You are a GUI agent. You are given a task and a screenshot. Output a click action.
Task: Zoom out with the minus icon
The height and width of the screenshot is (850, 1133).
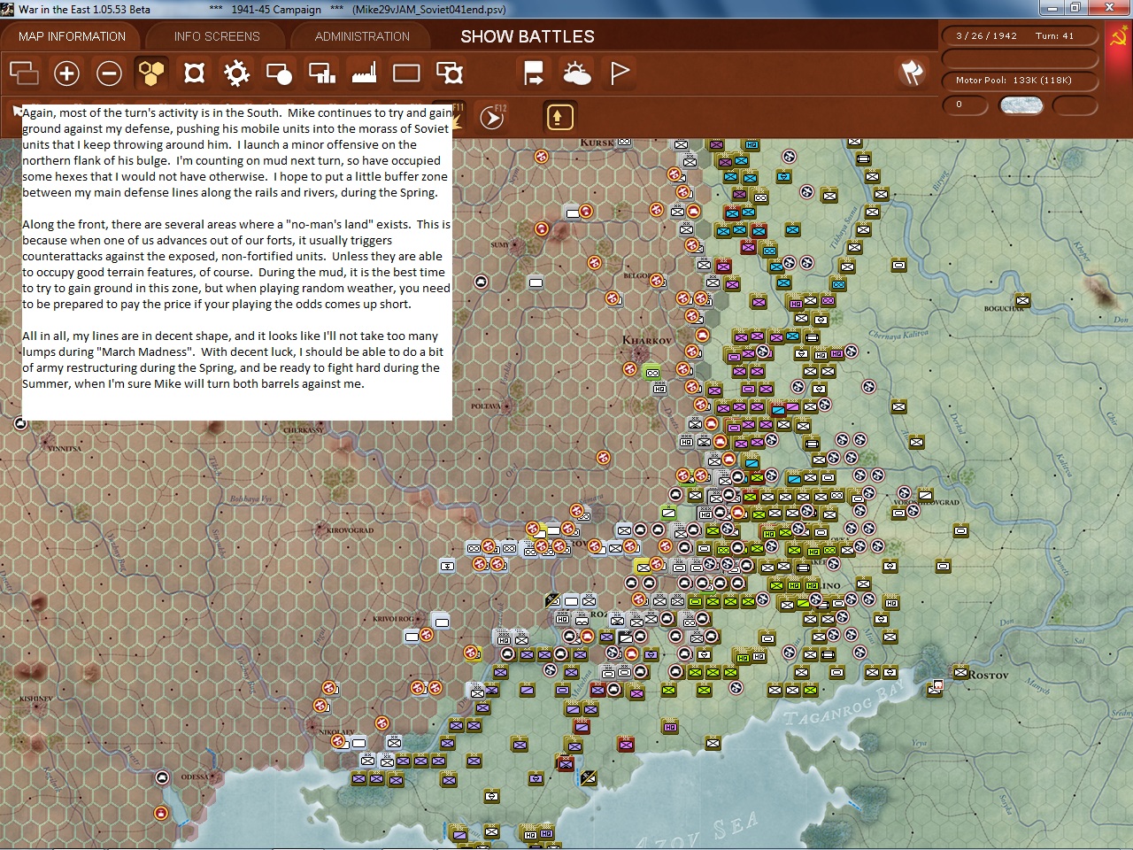tap(109, 73)
